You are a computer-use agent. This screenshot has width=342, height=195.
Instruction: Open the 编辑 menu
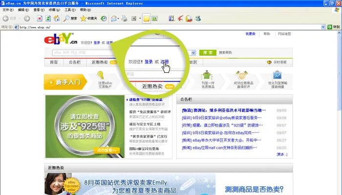[23, 10]
